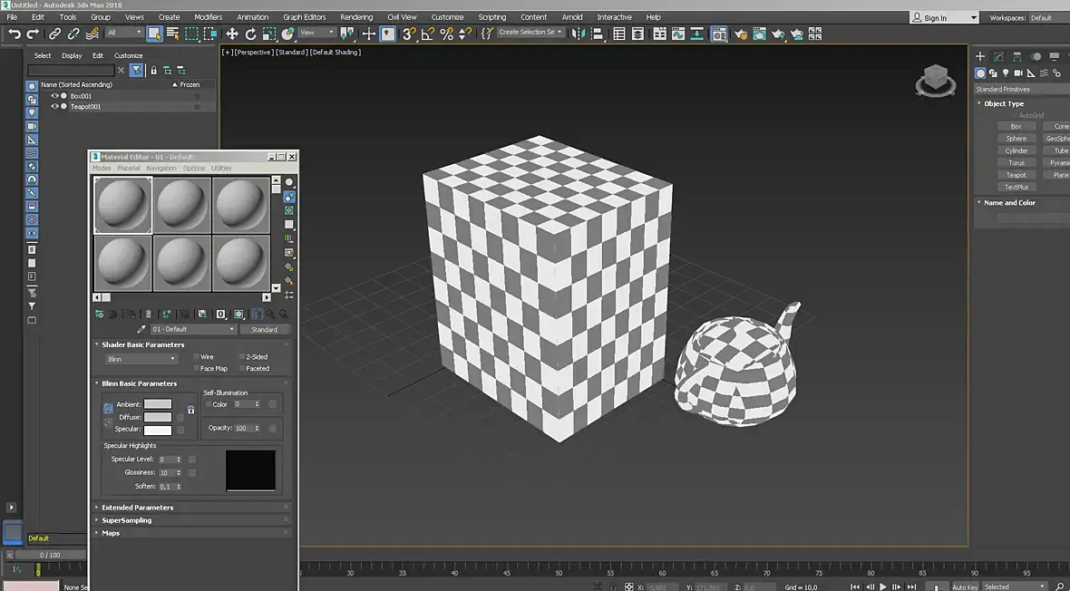
Task: Toggle visibility eye for Box001
Action: 54,96
